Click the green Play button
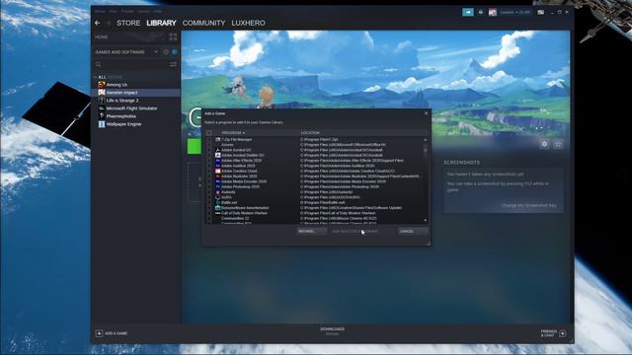This screenshot has height=355, width=632. pyautogui.click(x=195, y=146)
